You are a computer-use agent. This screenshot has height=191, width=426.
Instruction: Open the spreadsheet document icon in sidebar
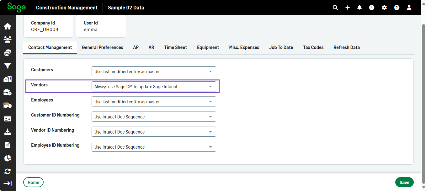(x=8, y=145)
